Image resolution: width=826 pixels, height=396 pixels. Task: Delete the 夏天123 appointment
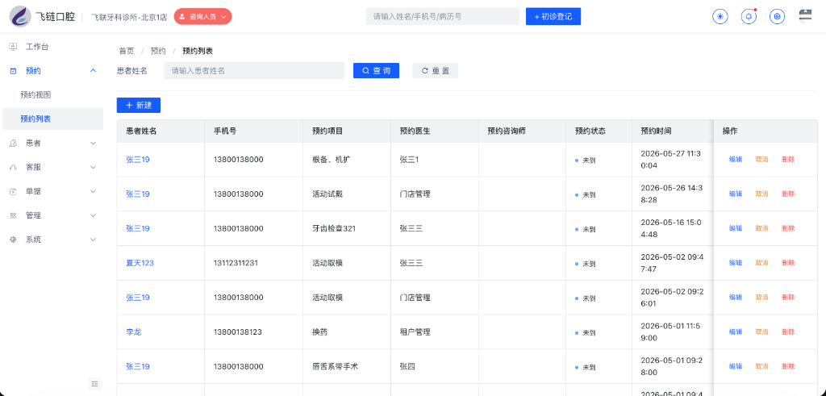[x=788, y=263]
